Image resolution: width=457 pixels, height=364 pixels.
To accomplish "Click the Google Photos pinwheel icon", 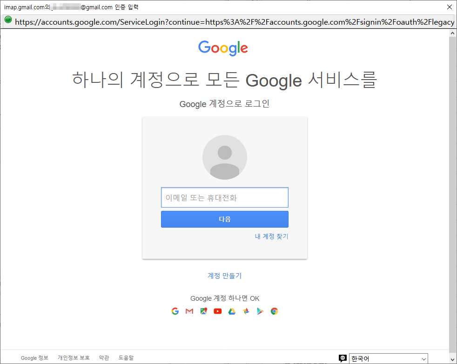I will click(246, 311).
